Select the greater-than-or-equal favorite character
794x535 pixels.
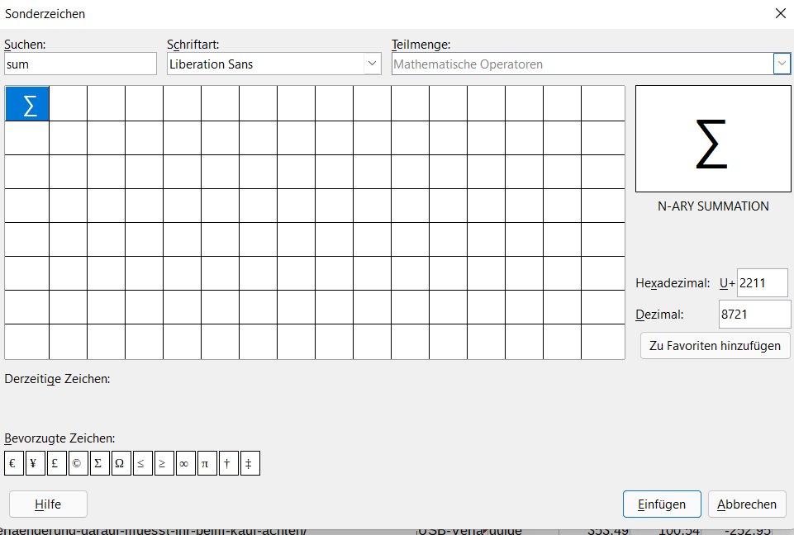coord(164,463)
